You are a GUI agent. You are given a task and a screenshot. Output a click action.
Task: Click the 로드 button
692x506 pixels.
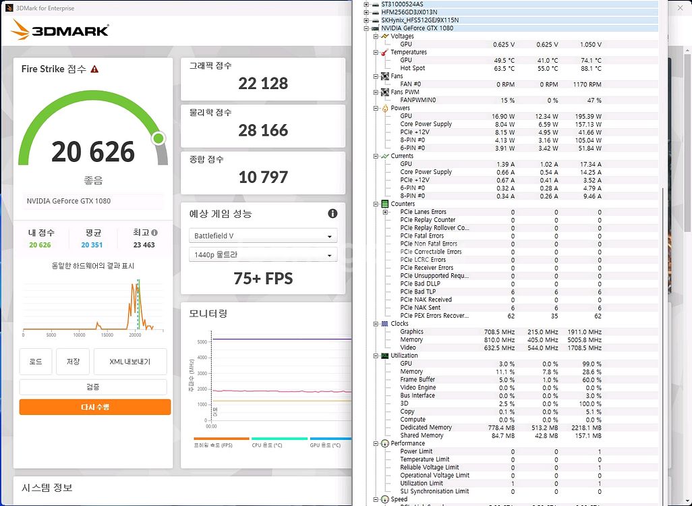pyautogui.click(x=36, y=362)
